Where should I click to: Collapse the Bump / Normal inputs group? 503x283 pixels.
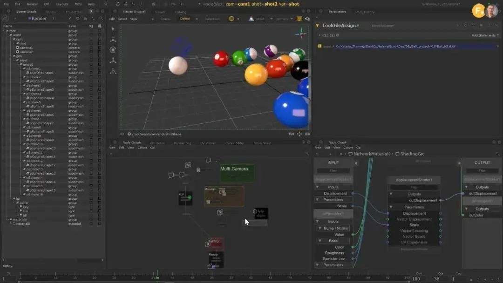[x=320, y=228]
